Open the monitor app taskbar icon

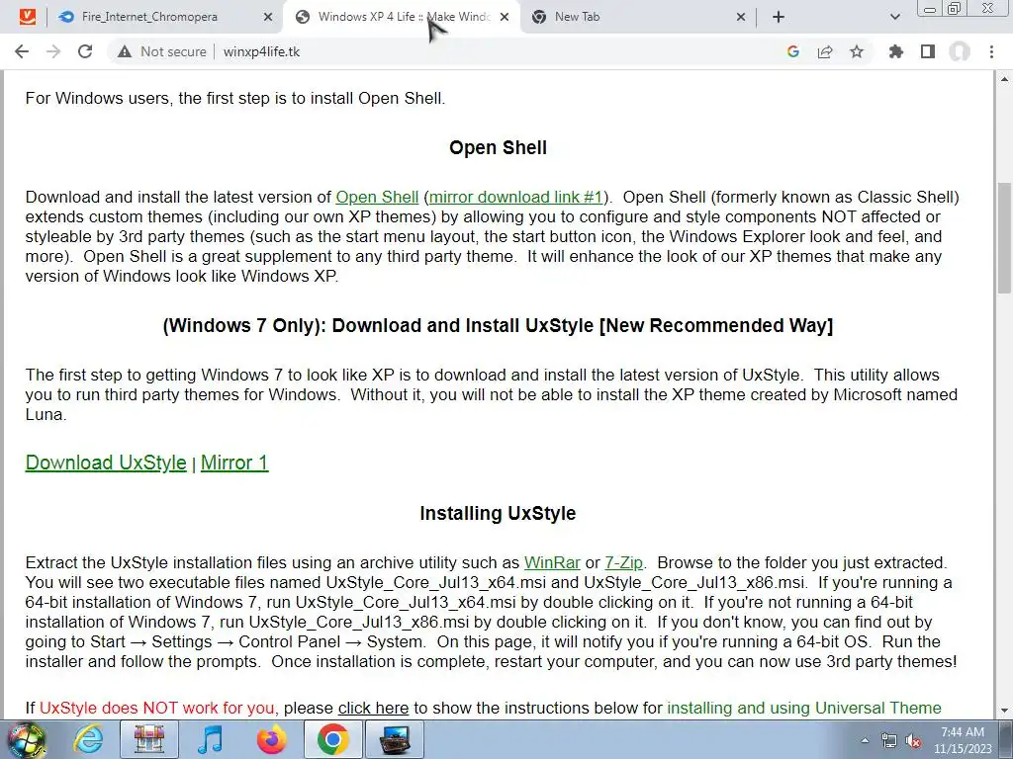395,739
